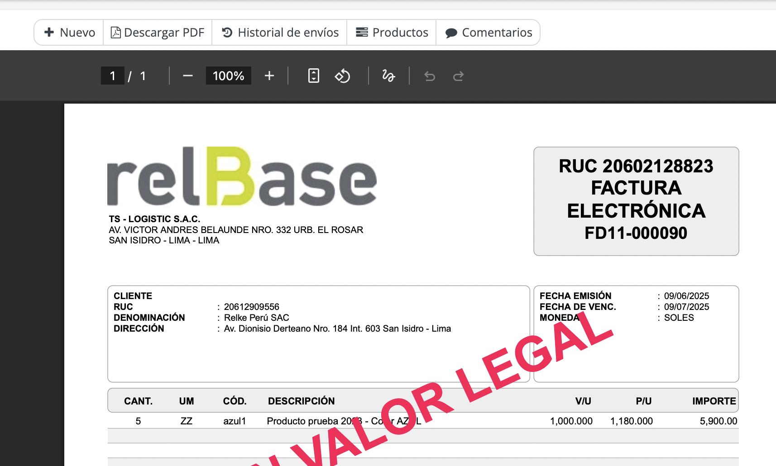Redo the annotation
The height and width of the screenshot is (466, 776).
[458, 76]
